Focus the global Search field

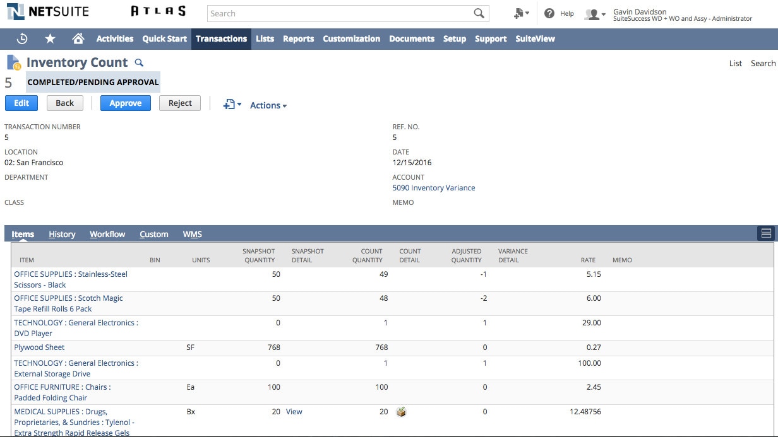(341, 13)
